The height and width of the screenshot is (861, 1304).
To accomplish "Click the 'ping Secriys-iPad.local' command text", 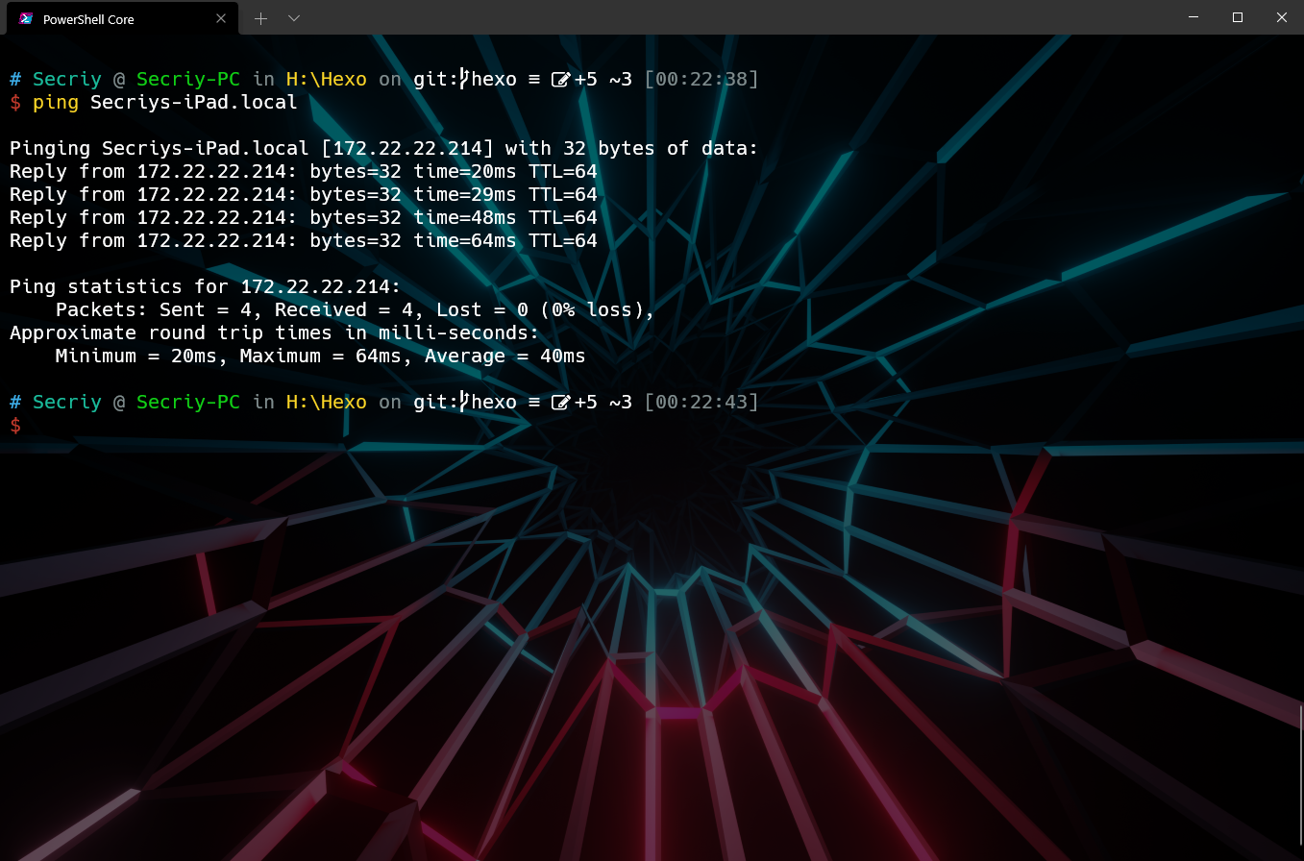I will (165, 102).
